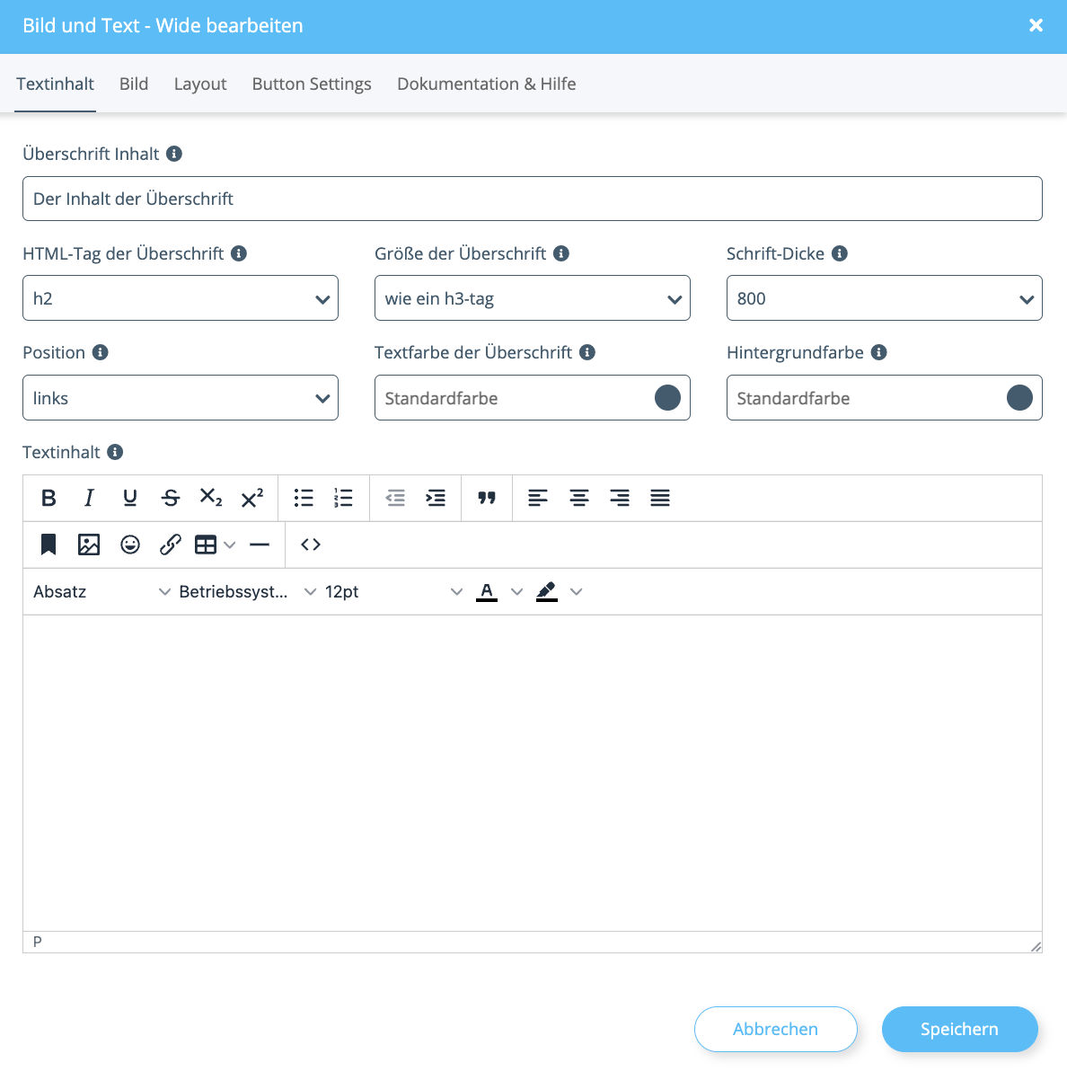Align text left
Viewport: 1067px width, 1080px height.
coord(538,498)
